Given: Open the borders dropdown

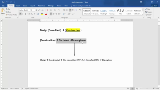Looking at the screenshot, I should 74,14.
